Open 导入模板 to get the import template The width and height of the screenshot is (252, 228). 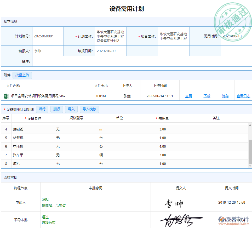tap(89, 109)
